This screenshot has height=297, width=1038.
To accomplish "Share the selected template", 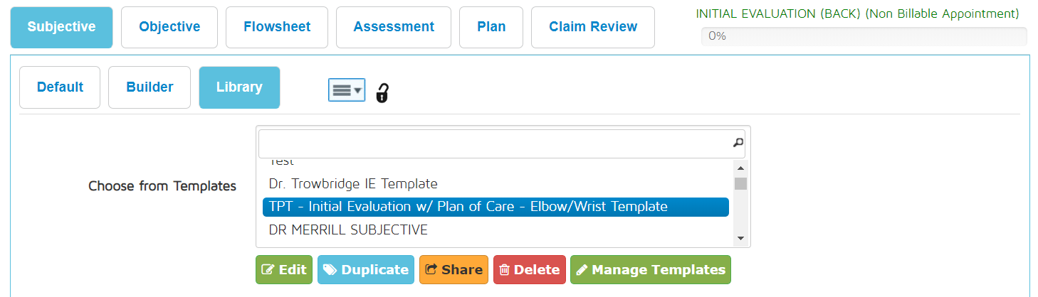I will [454, 270].
